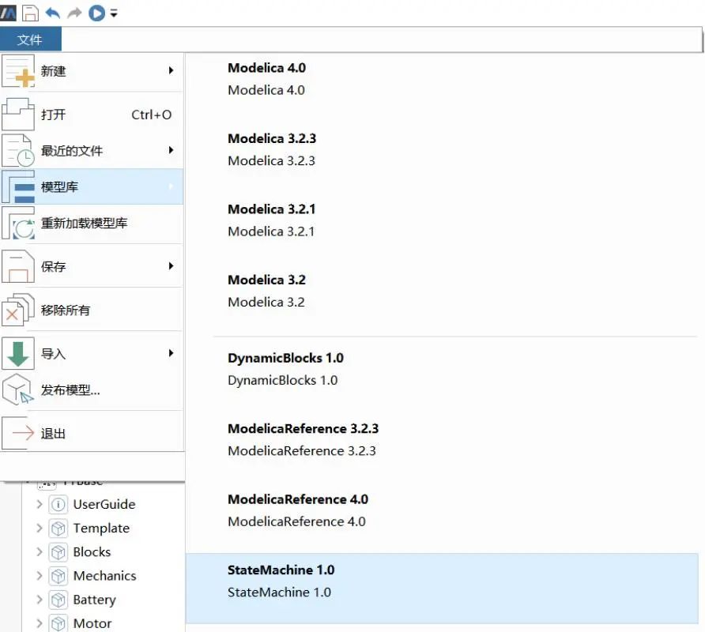Select UserGuide in the model tree
Image resolution: width=705 pixels, height=632 pixels.
click(104, 504)
